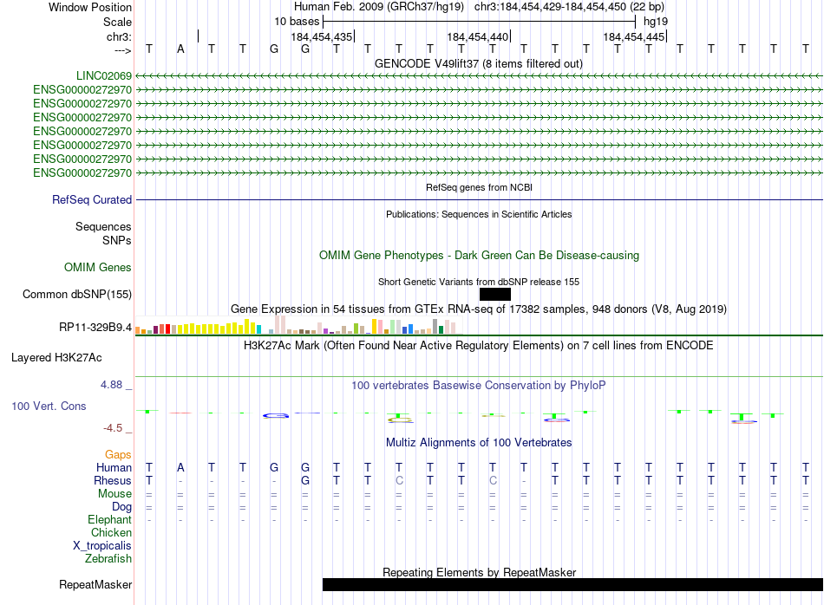Image resolution: width=824 pixels, height=605 pixels.
Task: Select the Zebrafish species row label
Action: pos(108,559)
